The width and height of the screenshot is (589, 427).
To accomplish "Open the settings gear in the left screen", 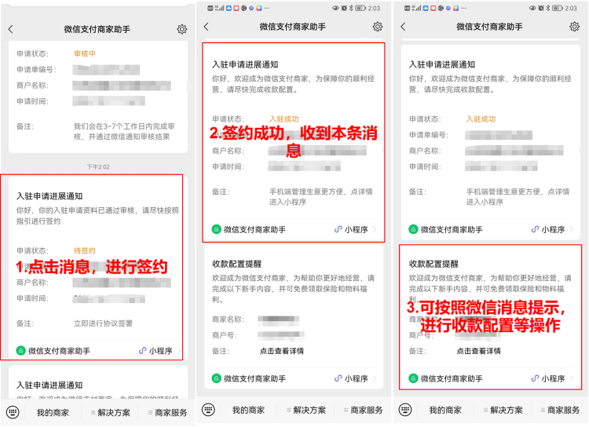I will 182,29.
